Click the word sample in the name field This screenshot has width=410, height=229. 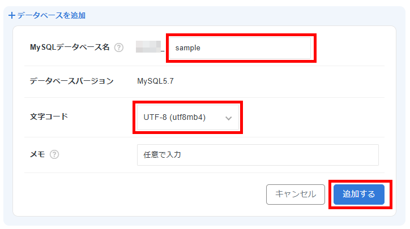pyautogui.click(x=188, y=48)
